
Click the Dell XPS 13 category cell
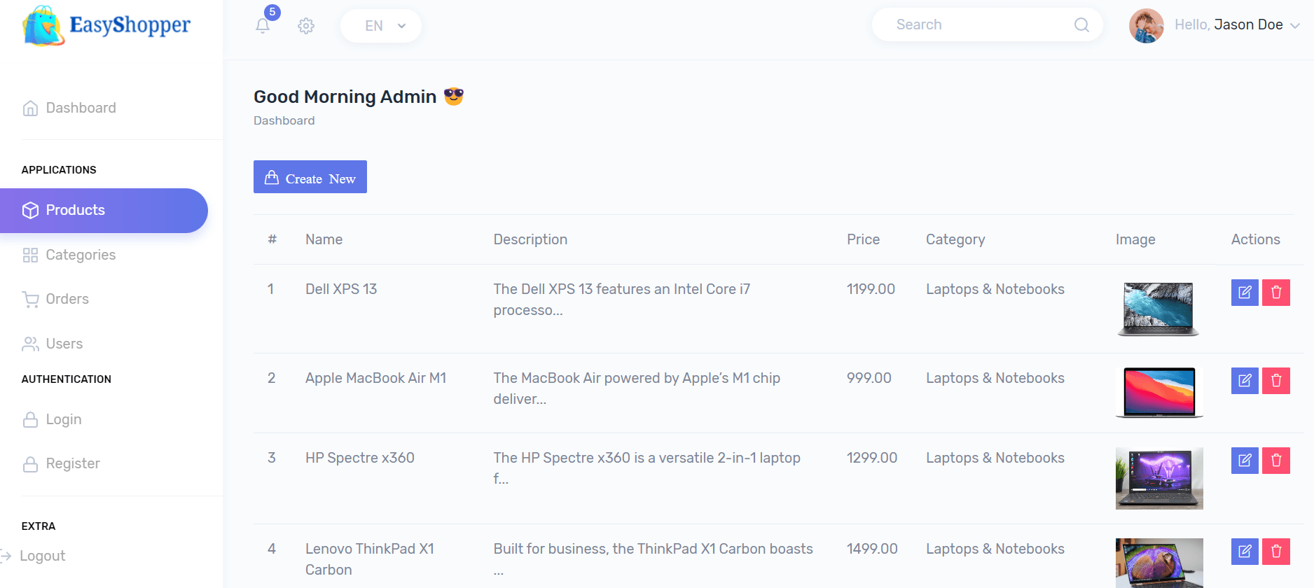[995, 289]
